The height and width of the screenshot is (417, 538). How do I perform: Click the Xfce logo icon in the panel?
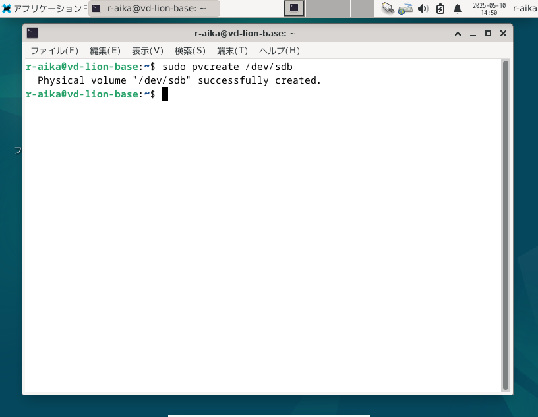click(7, 8)
